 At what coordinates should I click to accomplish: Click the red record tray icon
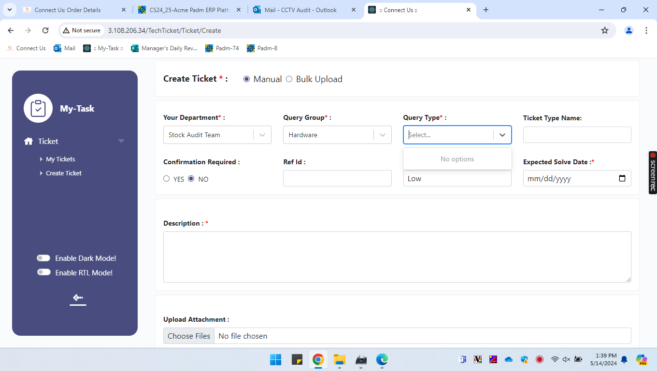point(540,359)
